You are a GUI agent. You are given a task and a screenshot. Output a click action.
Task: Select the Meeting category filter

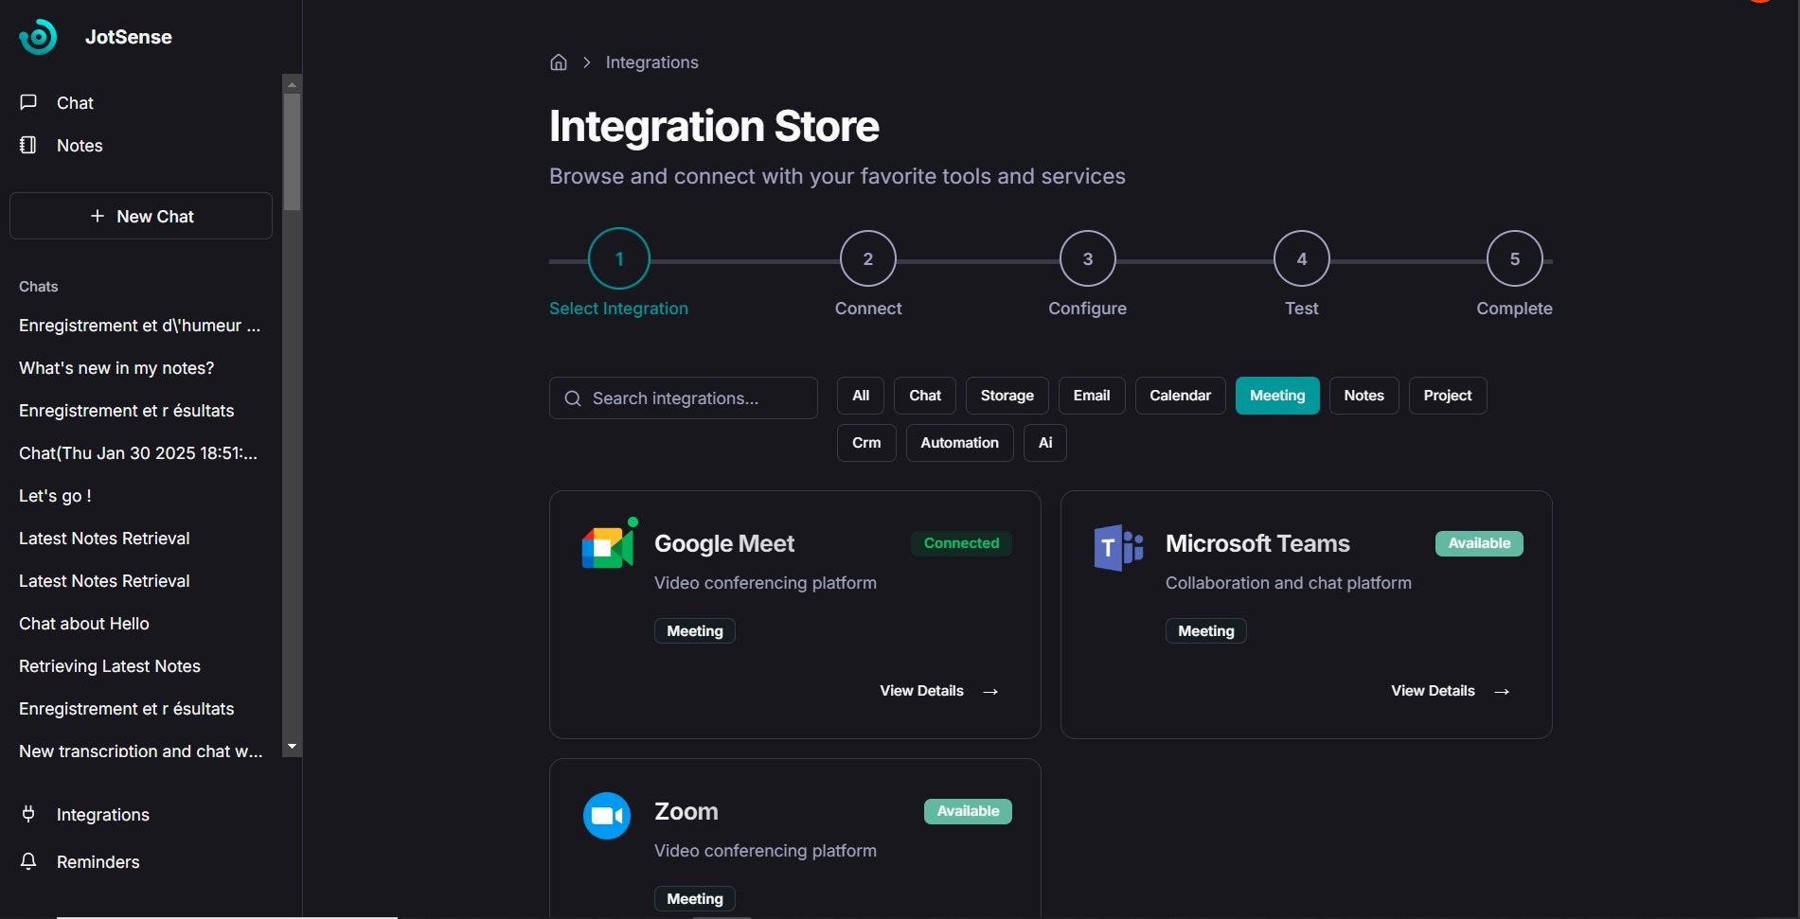(x=1276, y=396)
